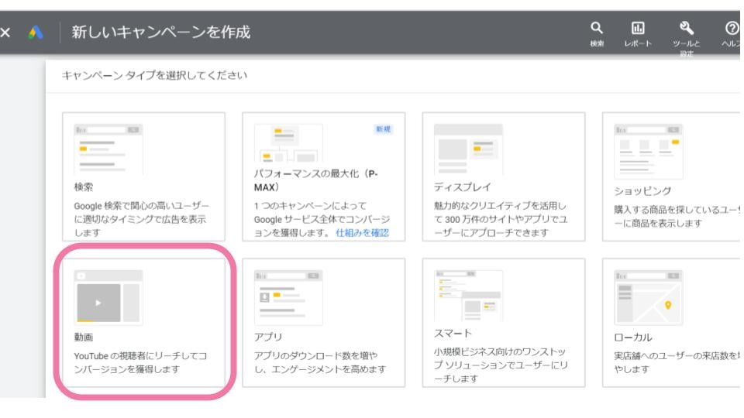
Task: Click the YouTube の視聴者にリーチ description
Action: pyautogui.click(x=140, y=362)
